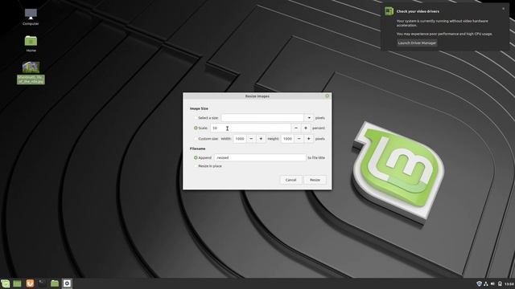The width and height of the screenshot is (515, 289).
Task: Choose the Resize in place radio option
Action: click(196, 166)
